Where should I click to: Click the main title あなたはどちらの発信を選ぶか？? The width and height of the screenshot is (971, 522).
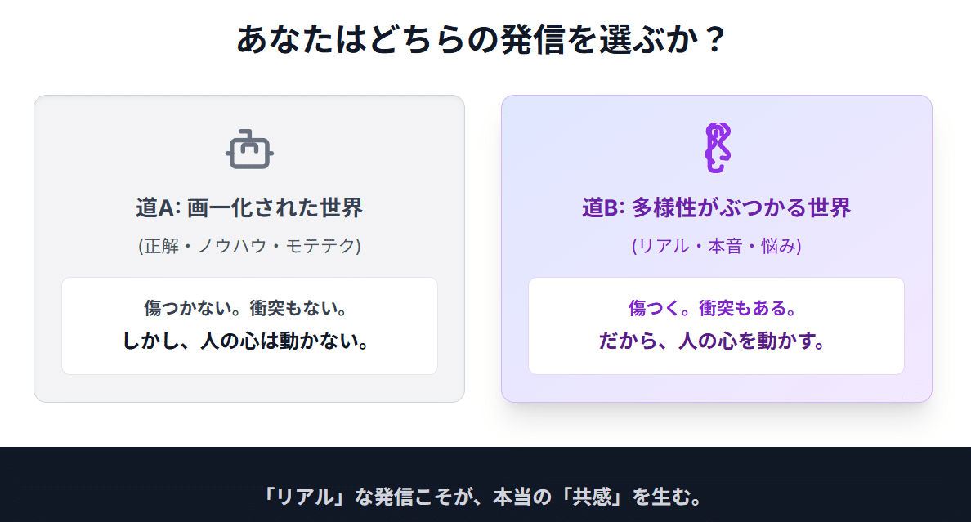coord(481,39)
